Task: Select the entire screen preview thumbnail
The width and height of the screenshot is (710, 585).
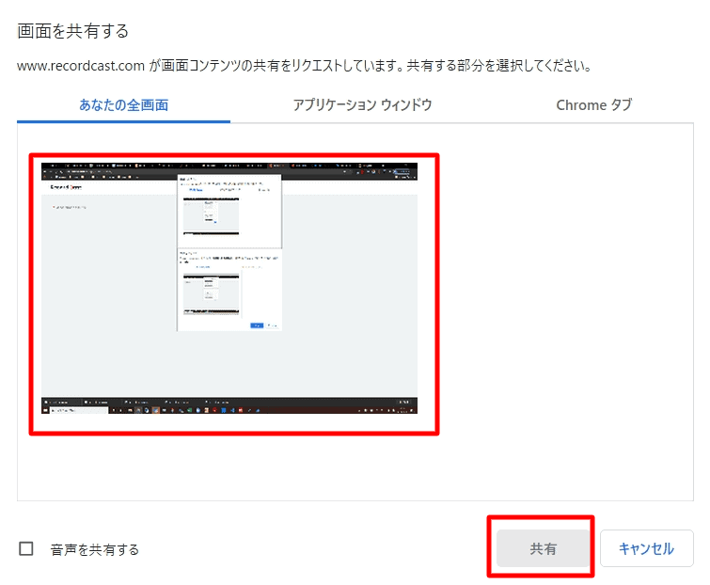Action: tap(233, 293)
